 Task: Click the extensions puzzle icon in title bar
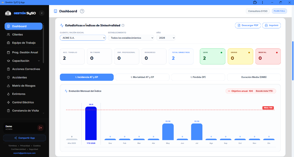pos(255,2)
